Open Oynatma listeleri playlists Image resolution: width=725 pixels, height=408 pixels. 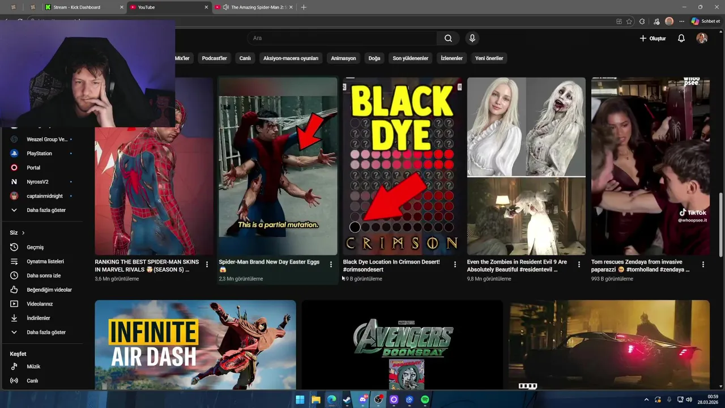point(41,261)
